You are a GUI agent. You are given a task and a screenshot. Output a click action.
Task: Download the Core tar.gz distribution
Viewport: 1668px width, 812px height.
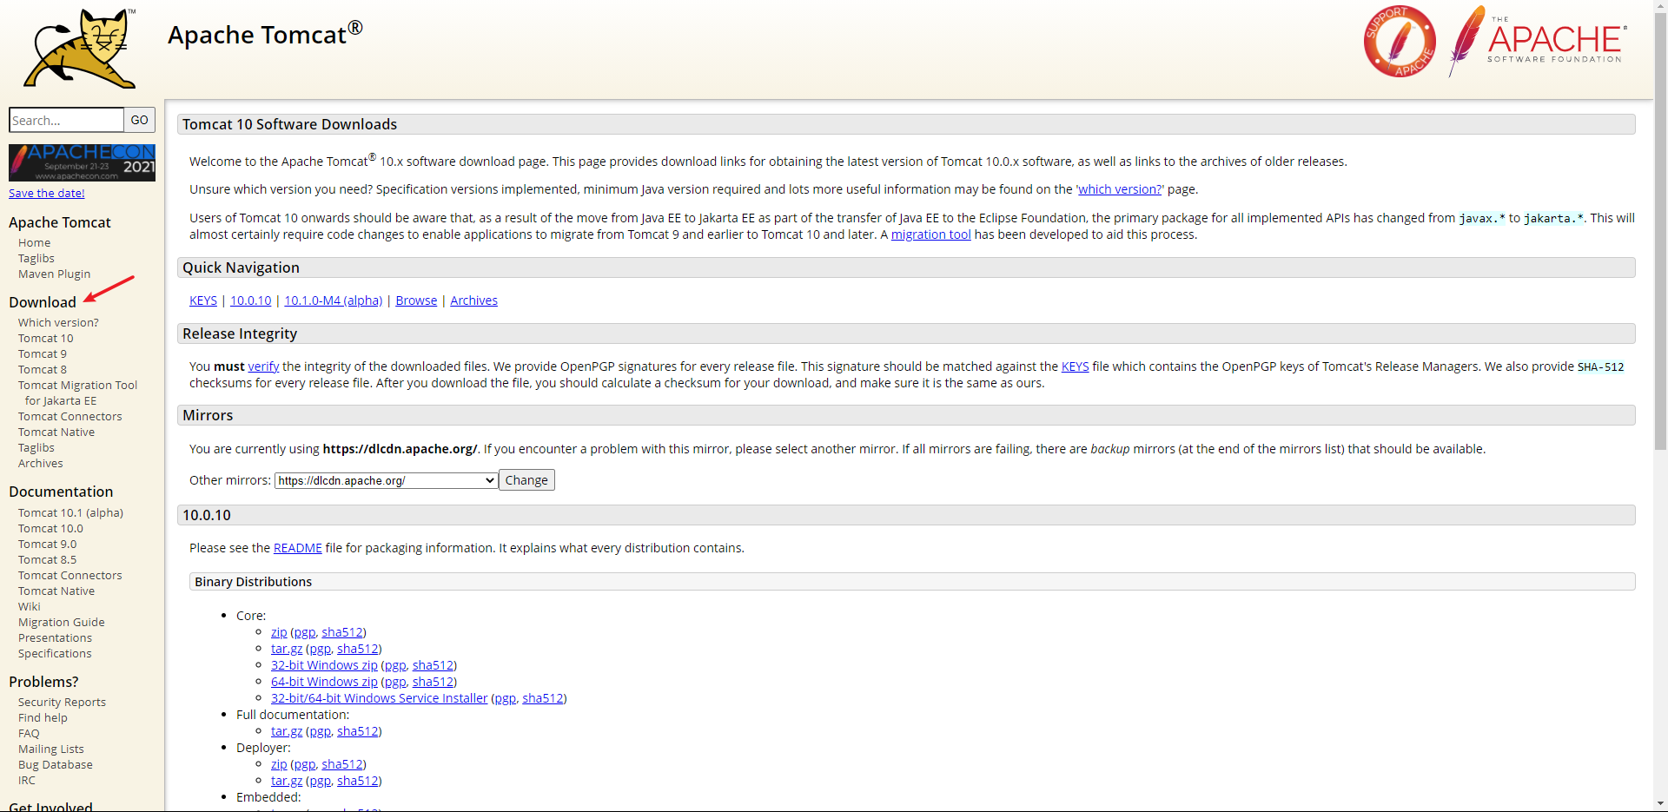click(x=287, y=649)
